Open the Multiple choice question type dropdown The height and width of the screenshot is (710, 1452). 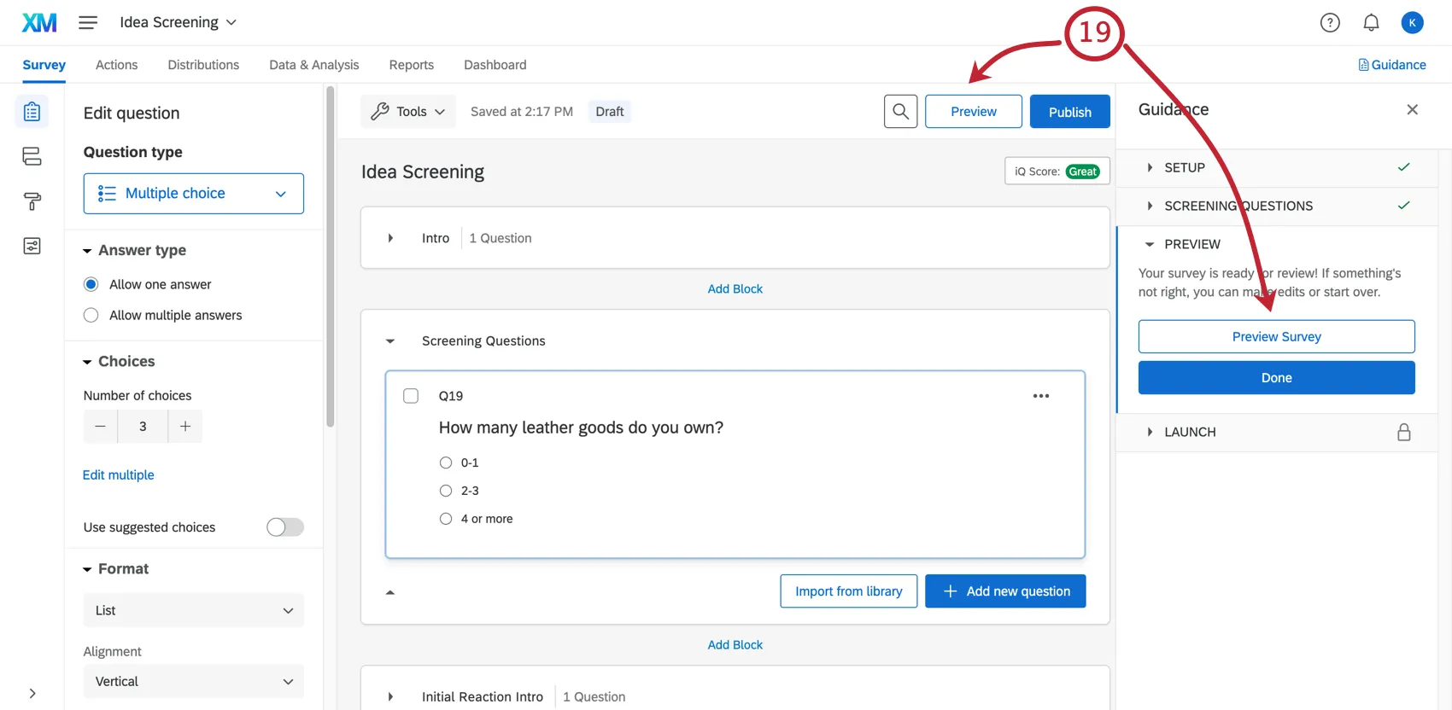(194, 194)
